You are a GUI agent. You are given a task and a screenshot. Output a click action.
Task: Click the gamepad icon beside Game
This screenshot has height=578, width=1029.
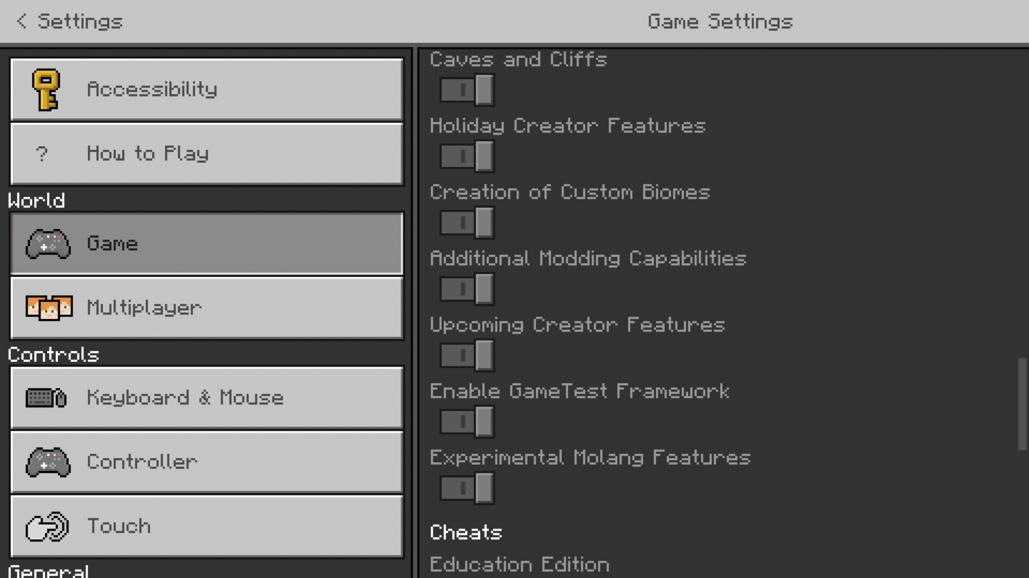pyautogui.click(x=48, y=244)
